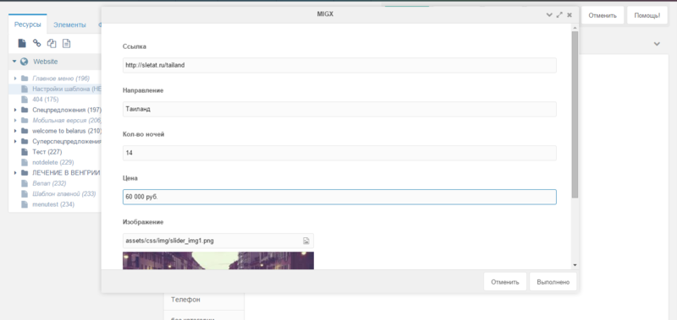Expand the Главное меню (196) folder
The height and width of the screenshot is (320, 677).
(x=15, y=79)
